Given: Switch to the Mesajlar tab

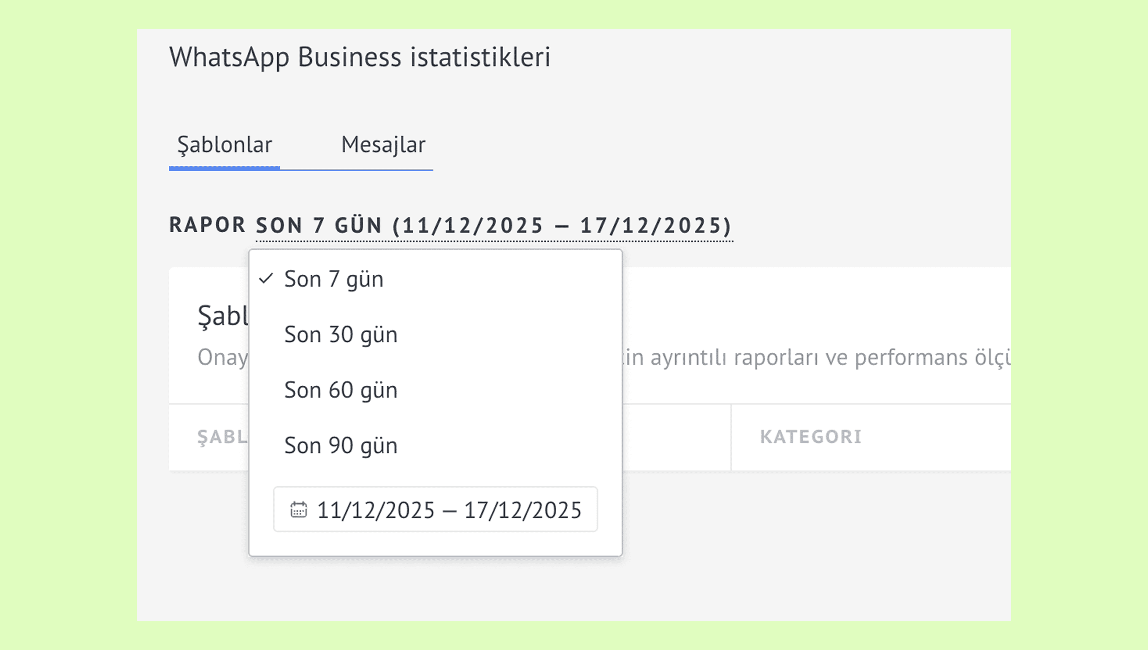Looking at the screenshot, I should (x=383, y=145).
